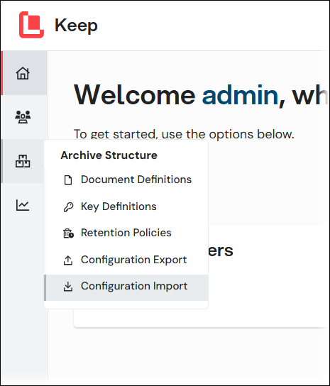Click the admin username in the welcome heading
This screenshot has height=386, width=330.
click(x=241, y=95)
